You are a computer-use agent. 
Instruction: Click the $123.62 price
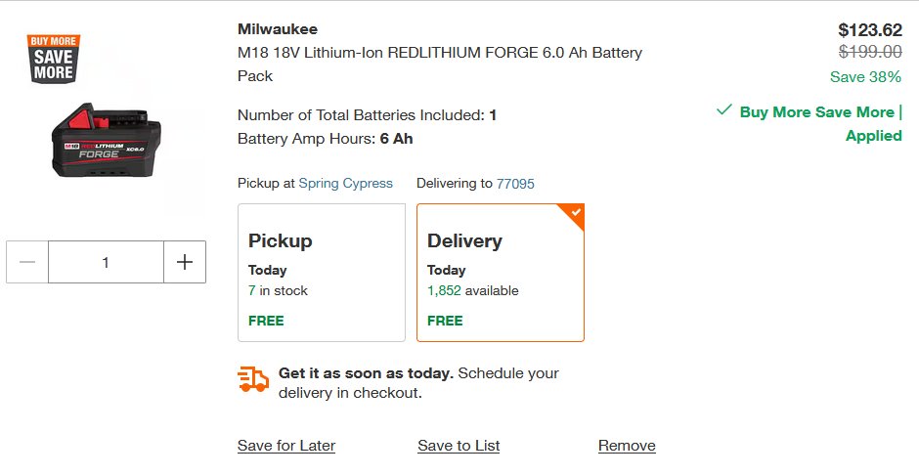(x=870, y=29)
